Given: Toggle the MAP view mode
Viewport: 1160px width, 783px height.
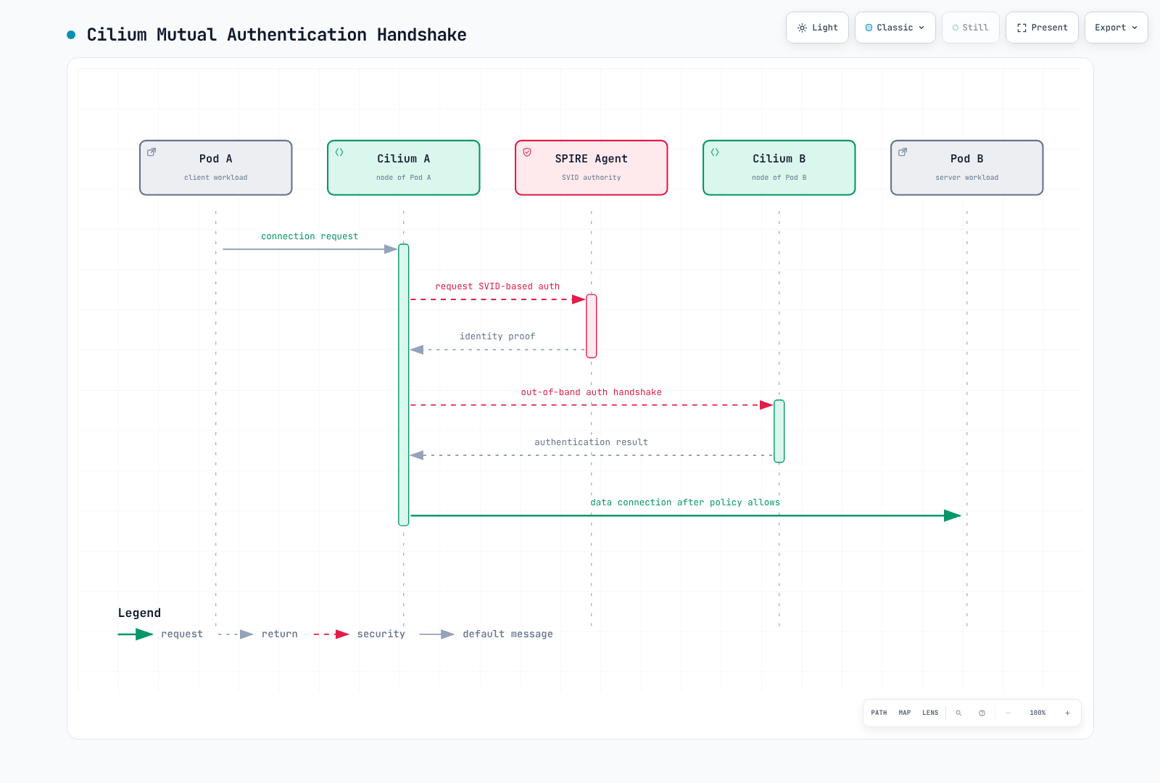Looking at the screenshot, I should click(905, 713).
